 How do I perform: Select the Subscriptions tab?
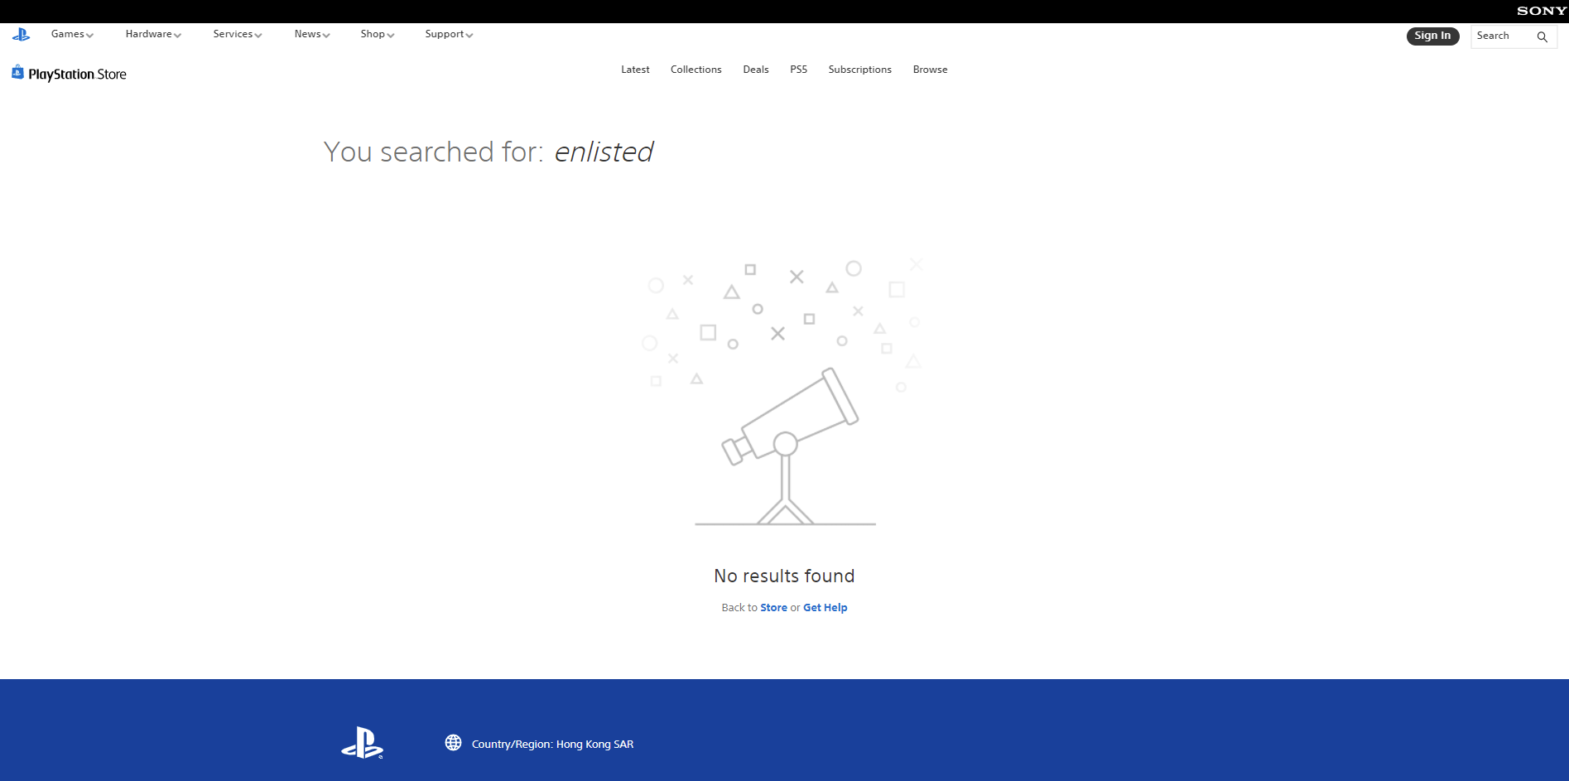(859, 70)
